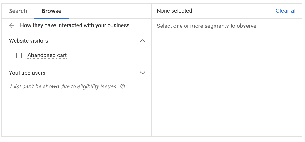
Task: Switch to the Search tab
Action: click(18, 11)
